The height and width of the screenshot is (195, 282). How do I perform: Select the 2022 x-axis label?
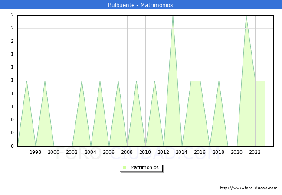point(255,152)
